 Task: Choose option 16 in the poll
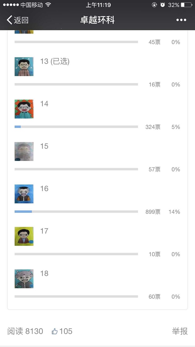pyautogui.click(x=44, y=189)
